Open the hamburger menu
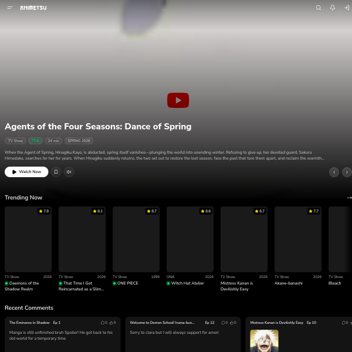Image resolution: width=352 pixels, height=352 pixels. pyautogui.click(x=9, y=8)
